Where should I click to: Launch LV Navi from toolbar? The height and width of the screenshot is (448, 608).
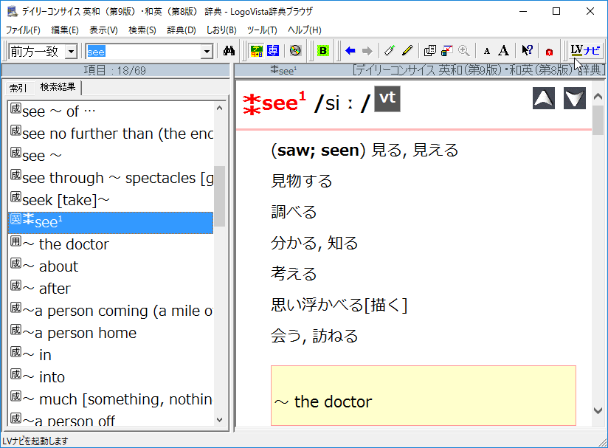click(x=586, y=51)
